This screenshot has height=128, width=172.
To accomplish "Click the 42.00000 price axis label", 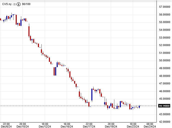I will tap(165, 122).
